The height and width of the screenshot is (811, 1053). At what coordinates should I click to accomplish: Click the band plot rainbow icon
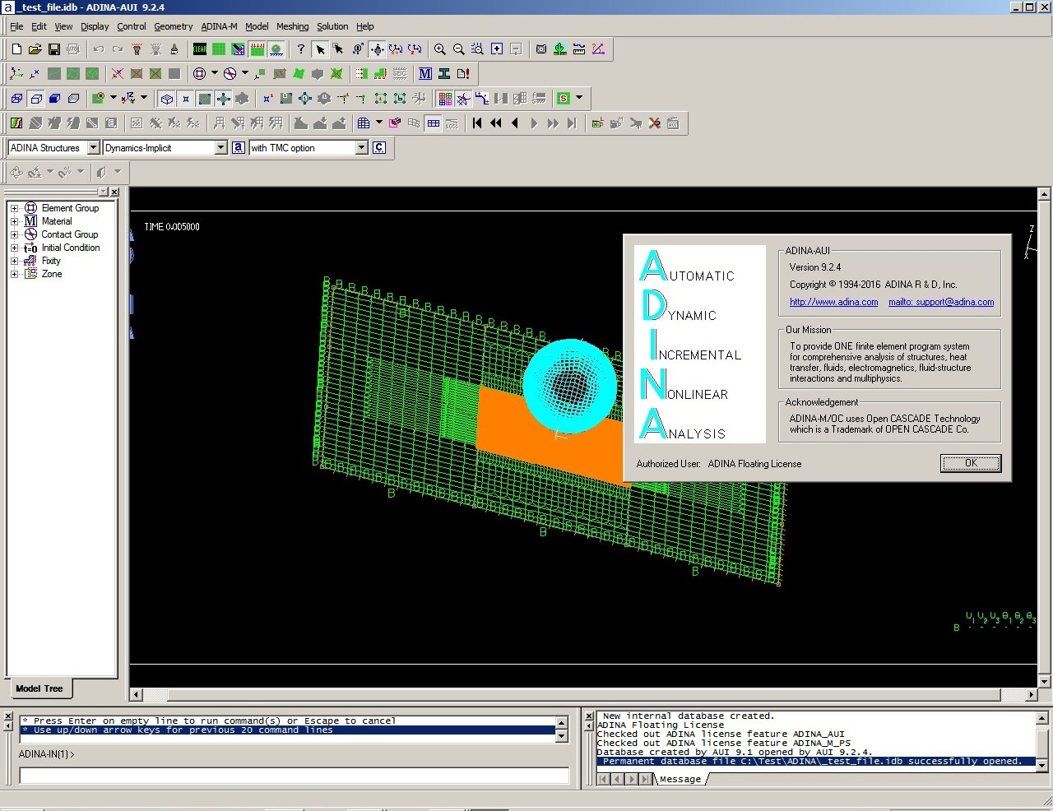pos(16,123)
